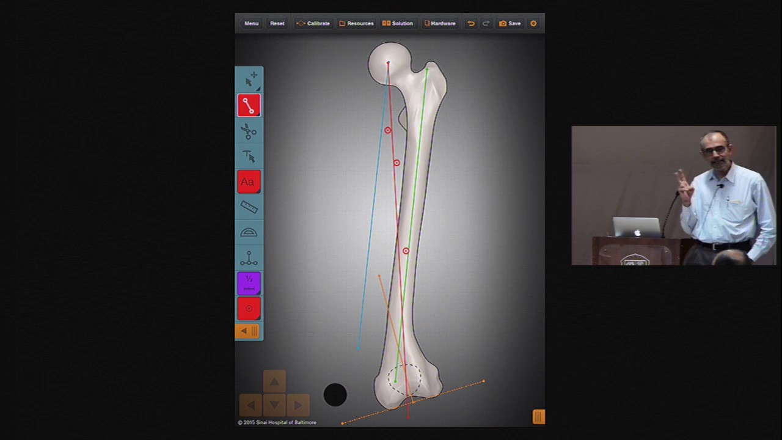Save the current image
Screen dimensions: 782x440
pyautogui.click(x=510, y=23)
